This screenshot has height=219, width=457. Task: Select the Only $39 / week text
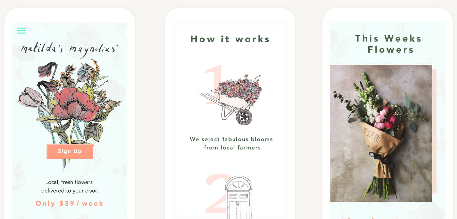coord(70,204)
